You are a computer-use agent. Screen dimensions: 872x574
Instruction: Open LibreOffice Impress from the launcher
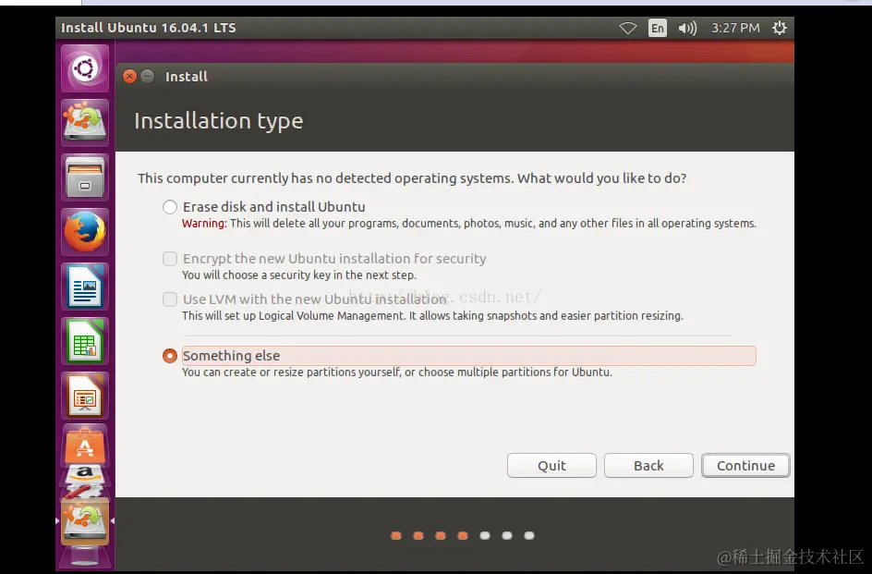(x=84, y=396)
